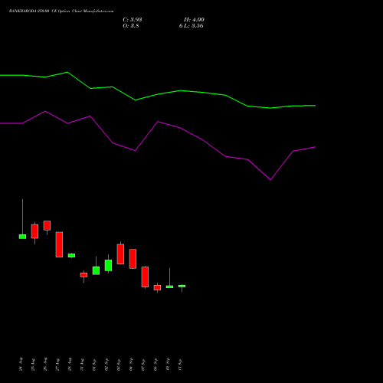Click the 04 Sep date label

[x=131, y=364]
